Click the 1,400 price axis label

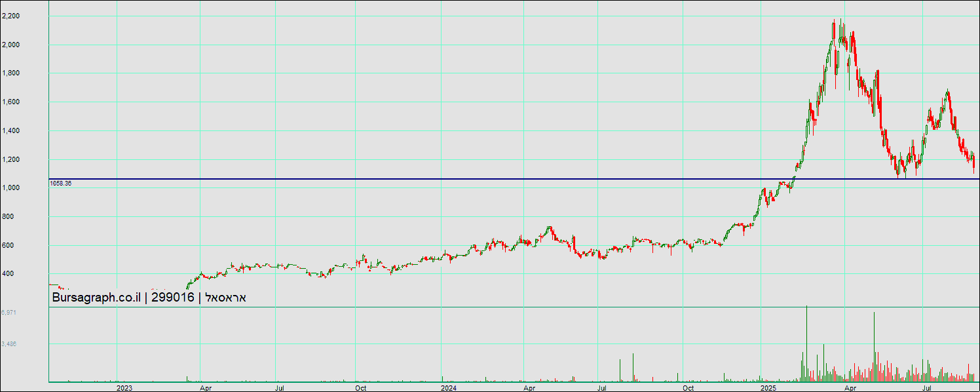click(x=10, y=131)
